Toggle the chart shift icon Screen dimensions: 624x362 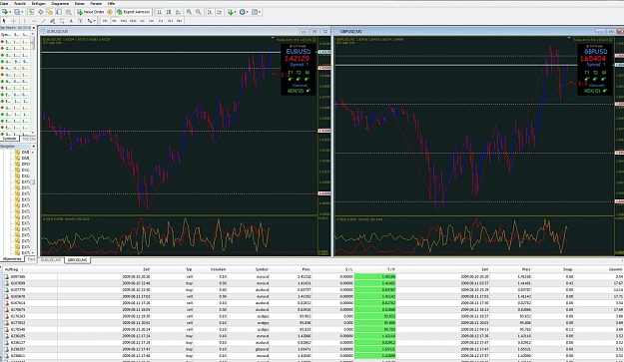tap(219, 12)
